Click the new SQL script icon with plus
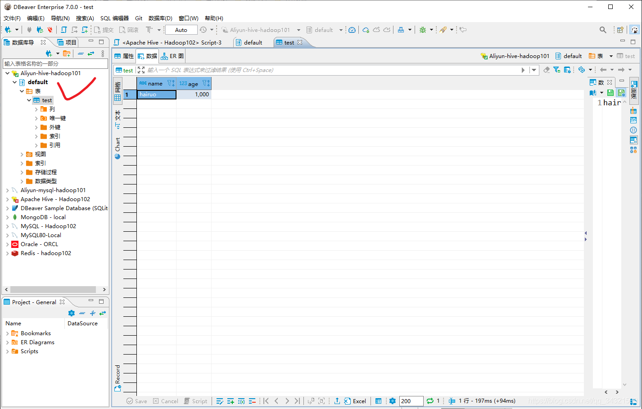 coord(84,30)
